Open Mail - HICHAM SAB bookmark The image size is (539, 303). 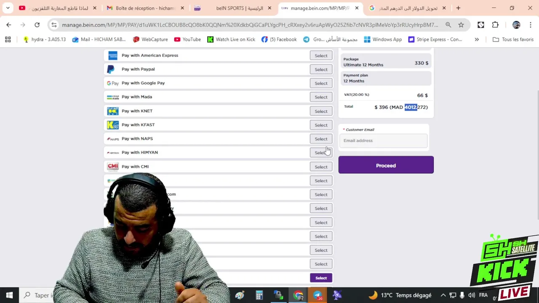[99, 40]
